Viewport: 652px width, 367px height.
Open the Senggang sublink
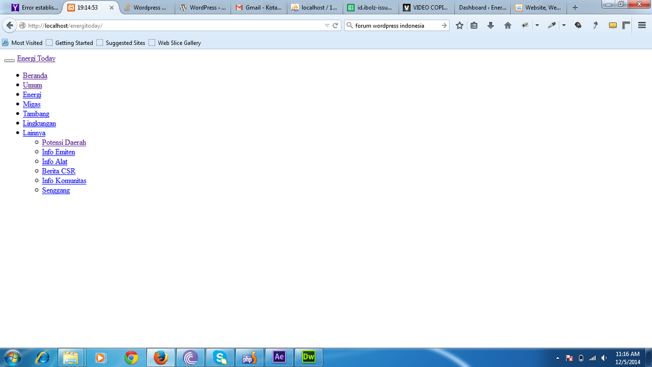[x=56, y=190]
